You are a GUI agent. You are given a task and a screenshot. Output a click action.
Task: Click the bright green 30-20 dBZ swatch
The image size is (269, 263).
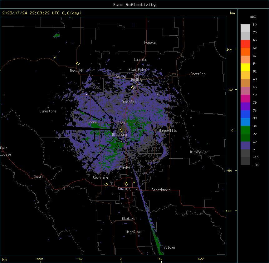click(245, 130)
